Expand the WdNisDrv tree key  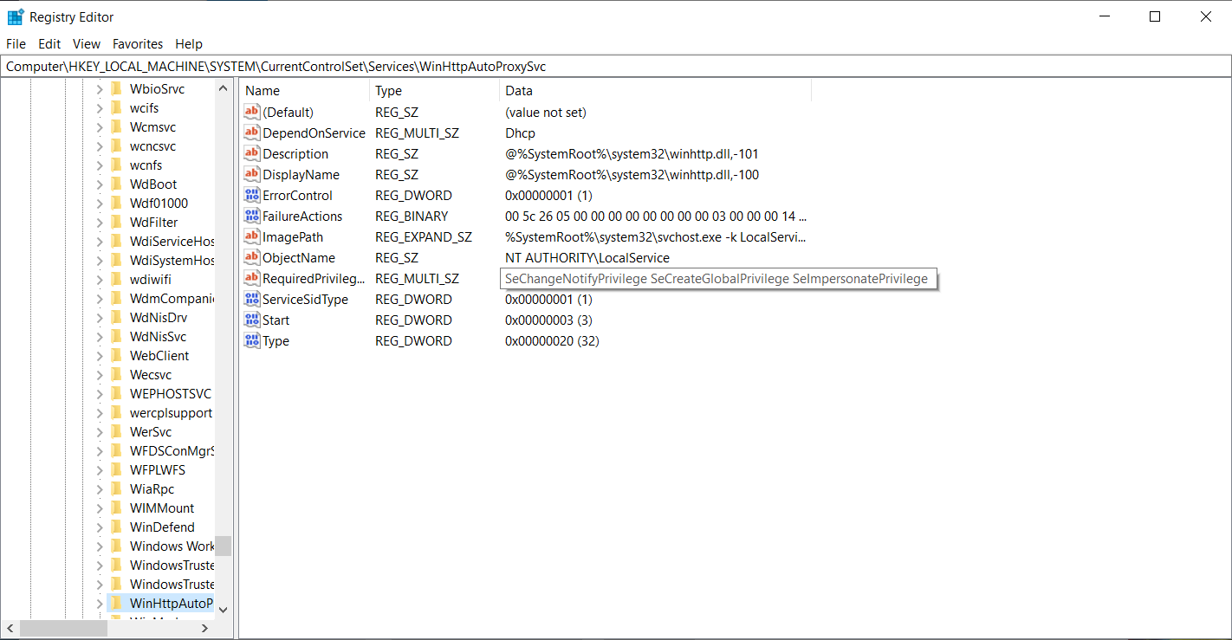(x=99, y=317)
